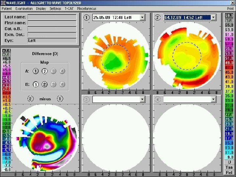The width and height of the screenshot is (236, 177).
Task: Select map 1 in row A
Action: point(36,71)
